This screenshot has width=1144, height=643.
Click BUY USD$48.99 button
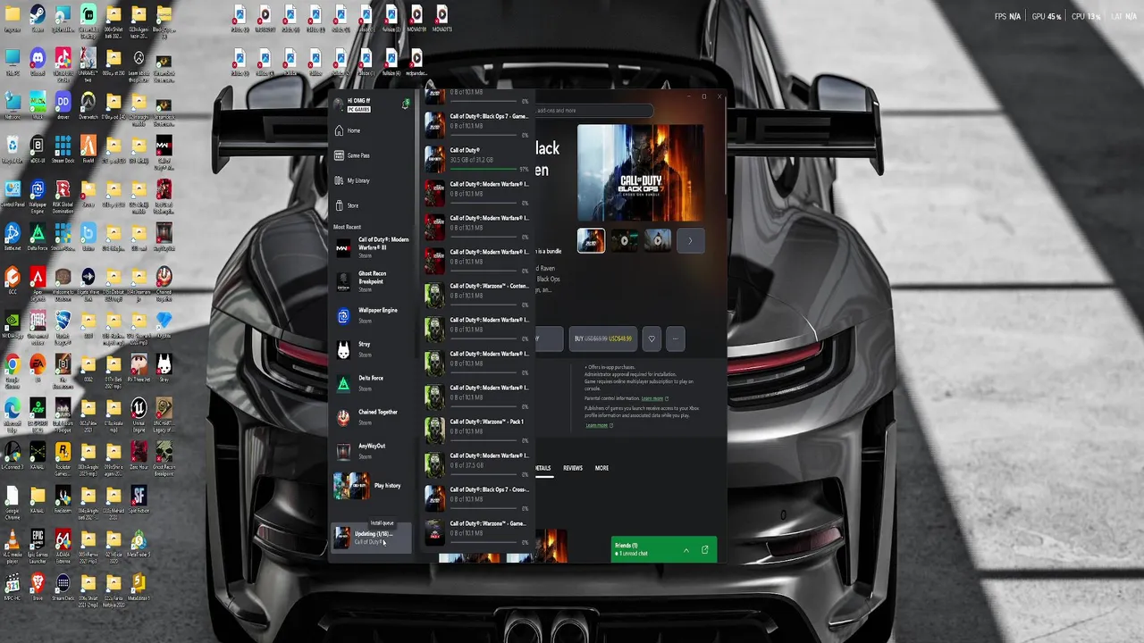602,338
